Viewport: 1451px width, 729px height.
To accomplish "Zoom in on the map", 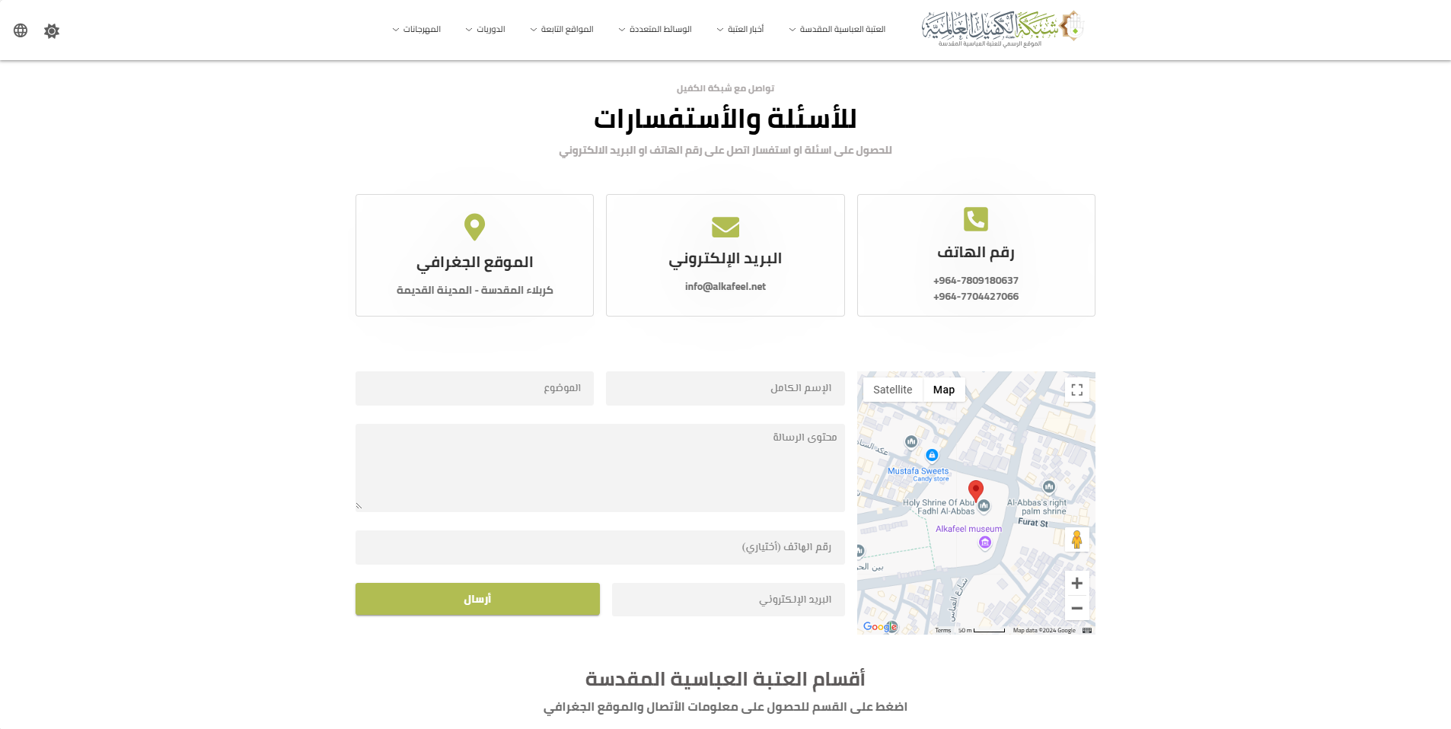I will (1076, 584).
